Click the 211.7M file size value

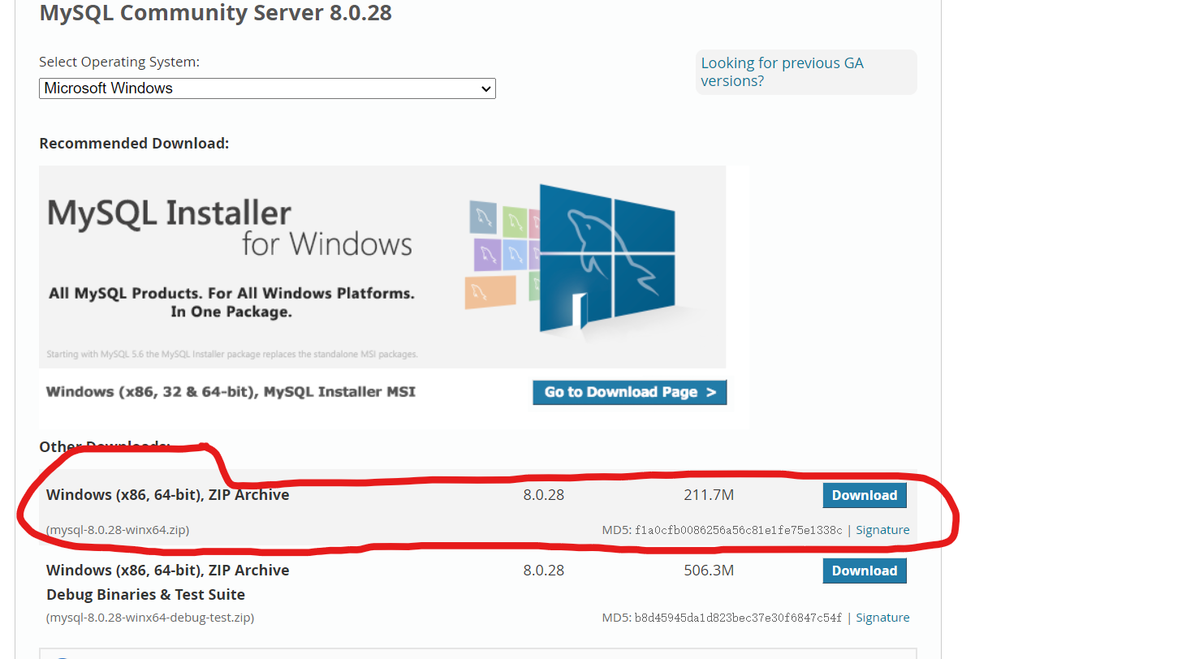pyautogui.click(x=709, y=495)
